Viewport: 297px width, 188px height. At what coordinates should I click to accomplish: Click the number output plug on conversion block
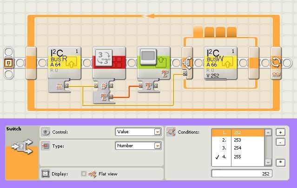[111, 86]
